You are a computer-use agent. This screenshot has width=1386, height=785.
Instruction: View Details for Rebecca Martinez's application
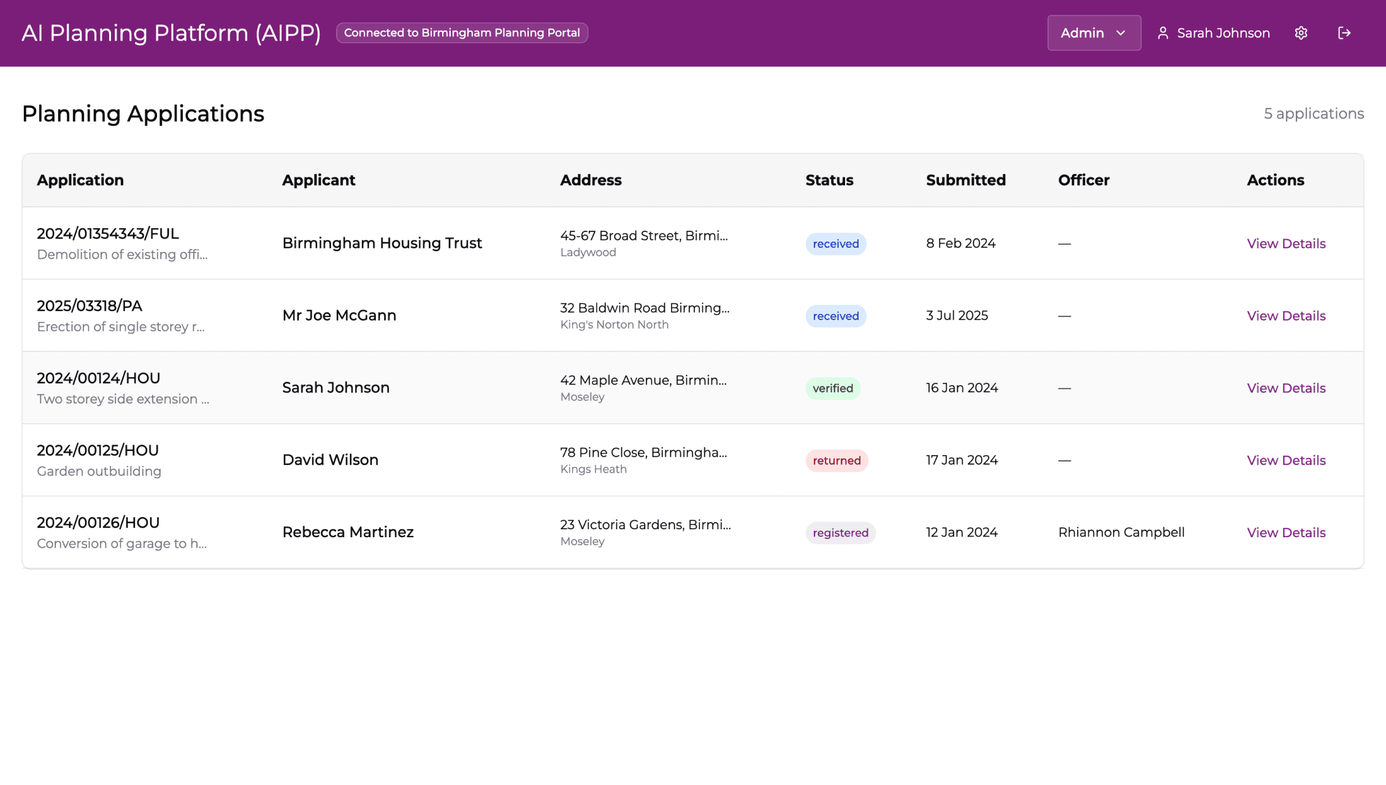tap(1286, 532)
